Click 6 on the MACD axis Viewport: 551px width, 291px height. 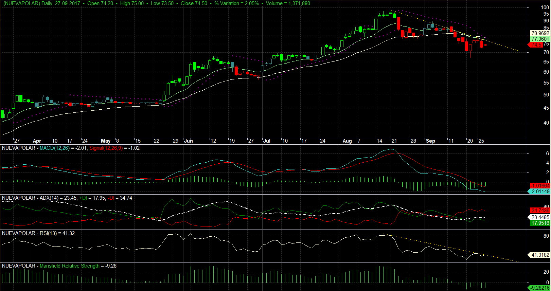tap(548, 153)
